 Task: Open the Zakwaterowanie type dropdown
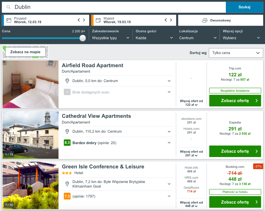(x=111, y=38)
